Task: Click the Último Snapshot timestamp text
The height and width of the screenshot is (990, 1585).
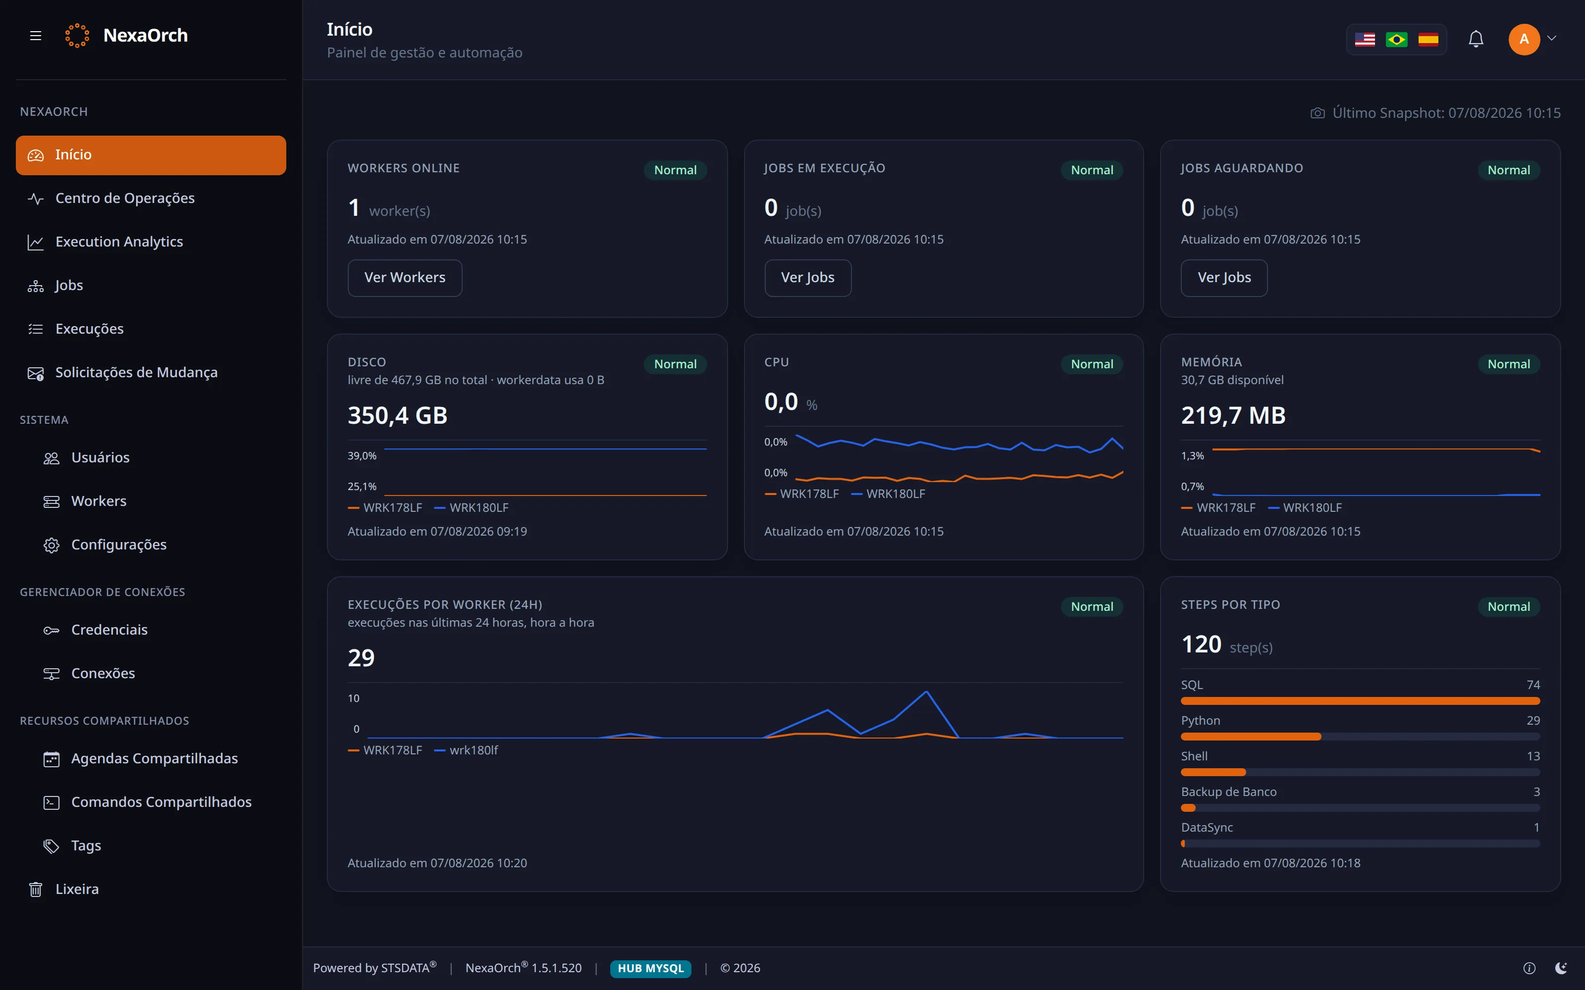Action: [x=1446, y=113]
